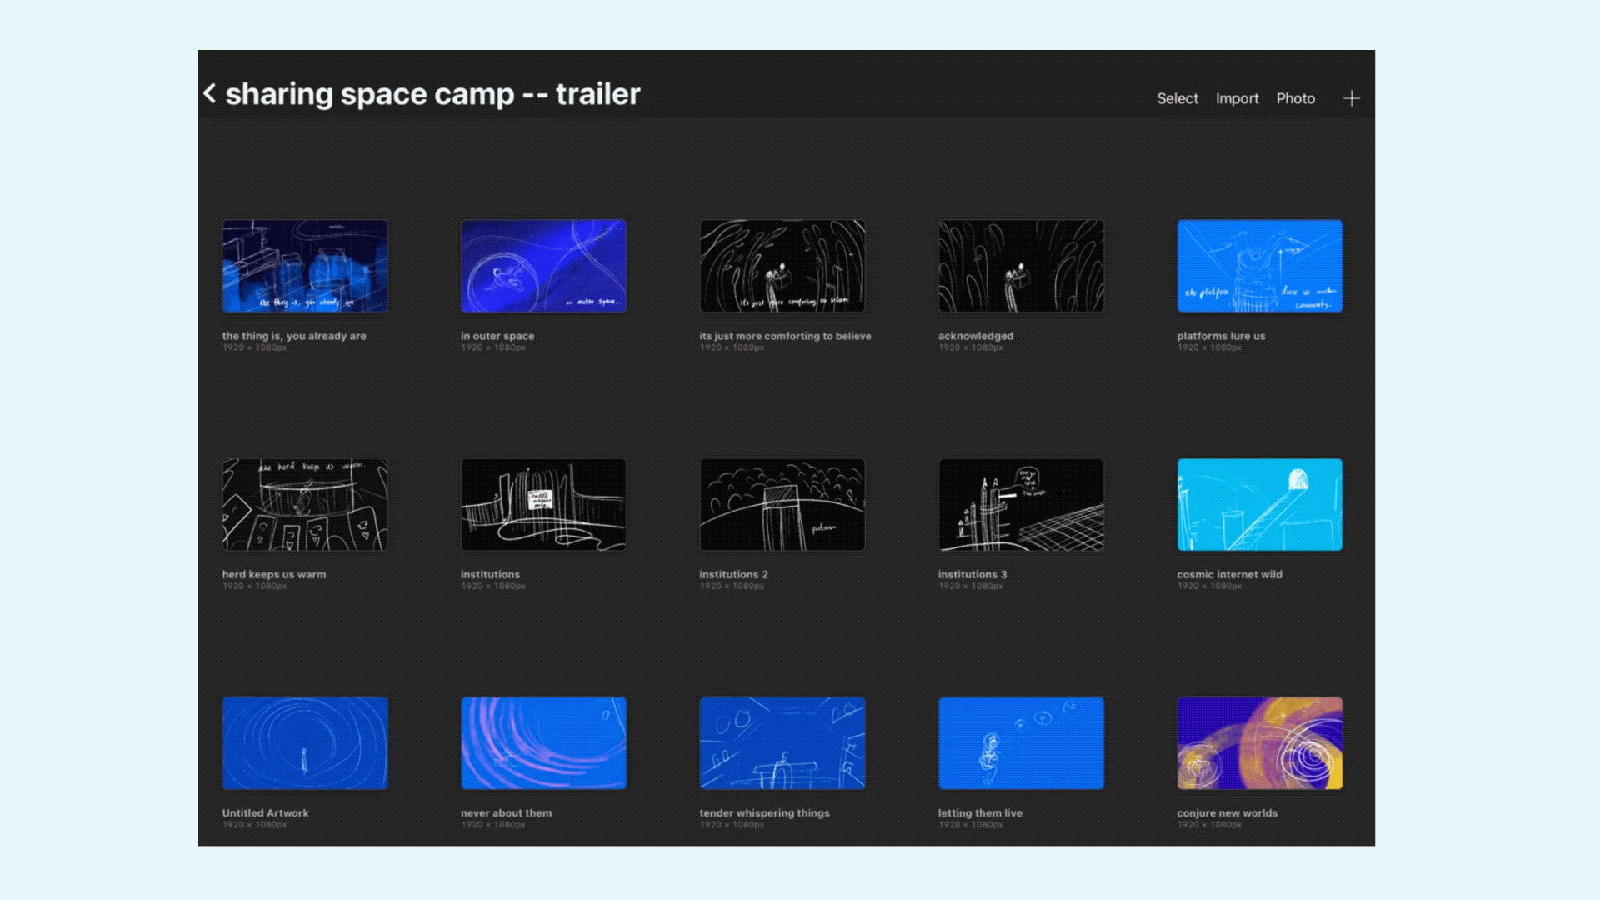
Task: Click the plus new canvas icon
Action: click(1351, 98)
